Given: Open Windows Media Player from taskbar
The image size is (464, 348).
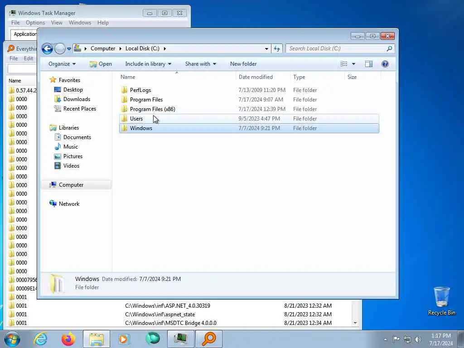Looking at the screenshot, I should (x=124, y=339).
